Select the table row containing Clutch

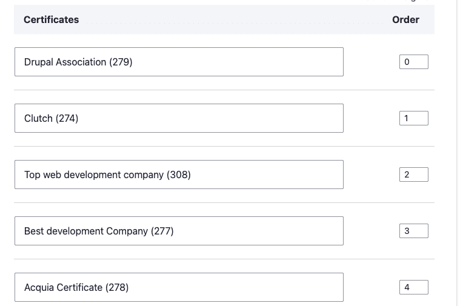tap(370, 119)
